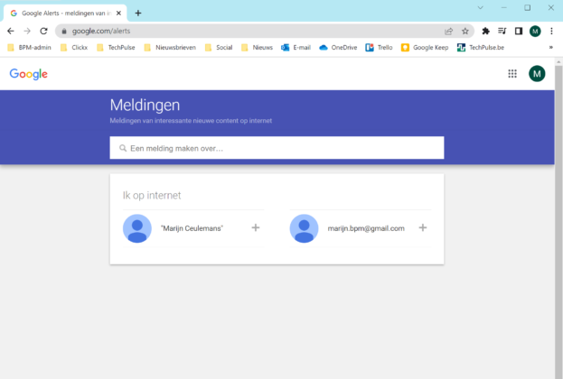563x379 pixels.
Task: Click the lock icon in the address bar
Action: [64, 32]
